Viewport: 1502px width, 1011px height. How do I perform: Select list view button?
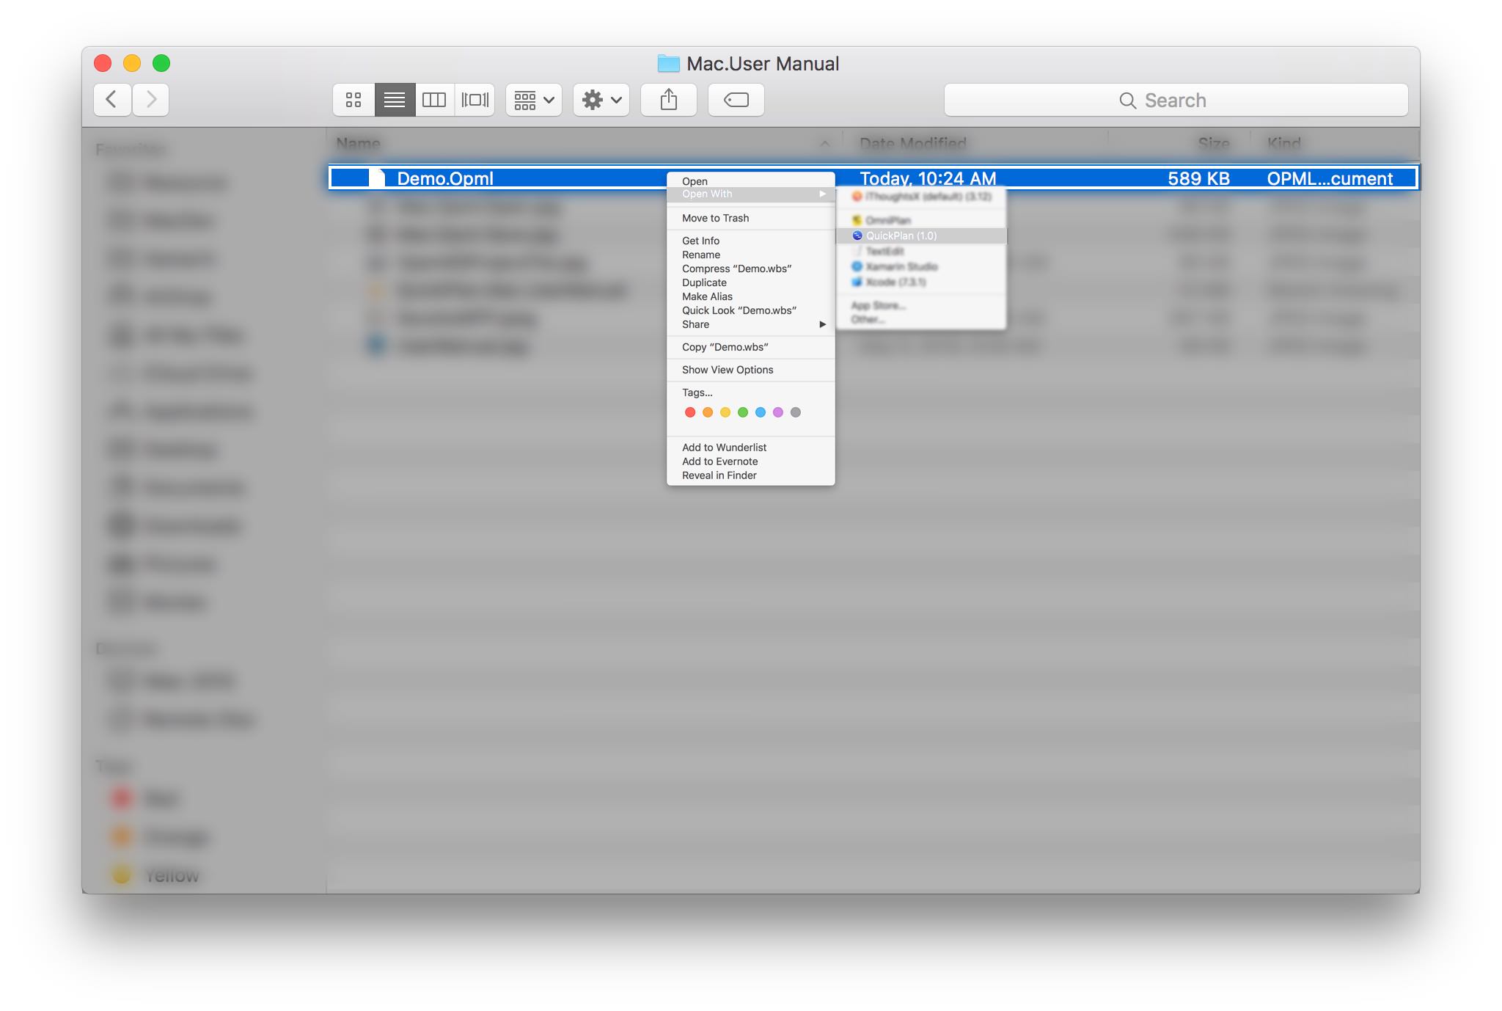[395, 100]
